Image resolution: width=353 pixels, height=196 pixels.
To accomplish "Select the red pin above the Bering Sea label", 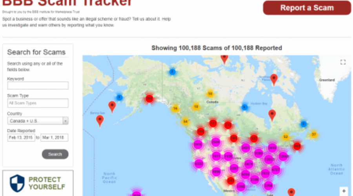I will tap(112, 107).
